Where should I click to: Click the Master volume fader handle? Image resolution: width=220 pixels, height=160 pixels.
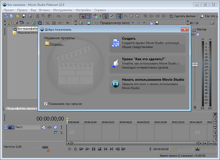(194, 64)
